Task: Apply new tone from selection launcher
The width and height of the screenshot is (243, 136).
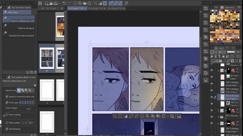Action: [x=172, y=116]
